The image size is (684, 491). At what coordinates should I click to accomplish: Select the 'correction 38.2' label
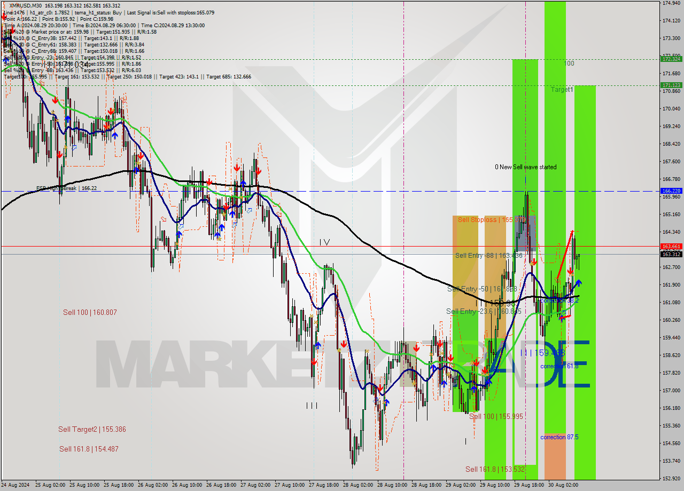coord(559,300)
